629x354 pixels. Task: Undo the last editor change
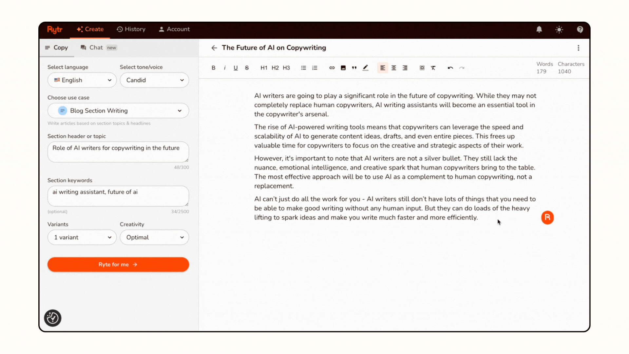tap(450, 68)
